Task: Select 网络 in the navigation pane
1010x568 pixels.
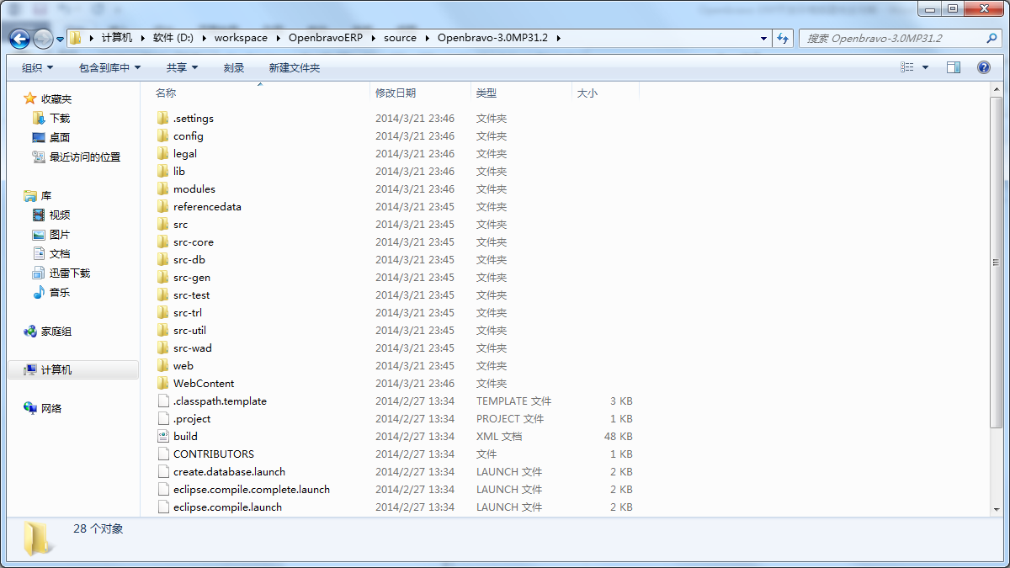Action: pos(51,408)
